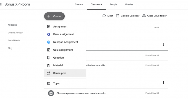
Task: Select Content Review topic in sidebar
Action: point(15,33)
